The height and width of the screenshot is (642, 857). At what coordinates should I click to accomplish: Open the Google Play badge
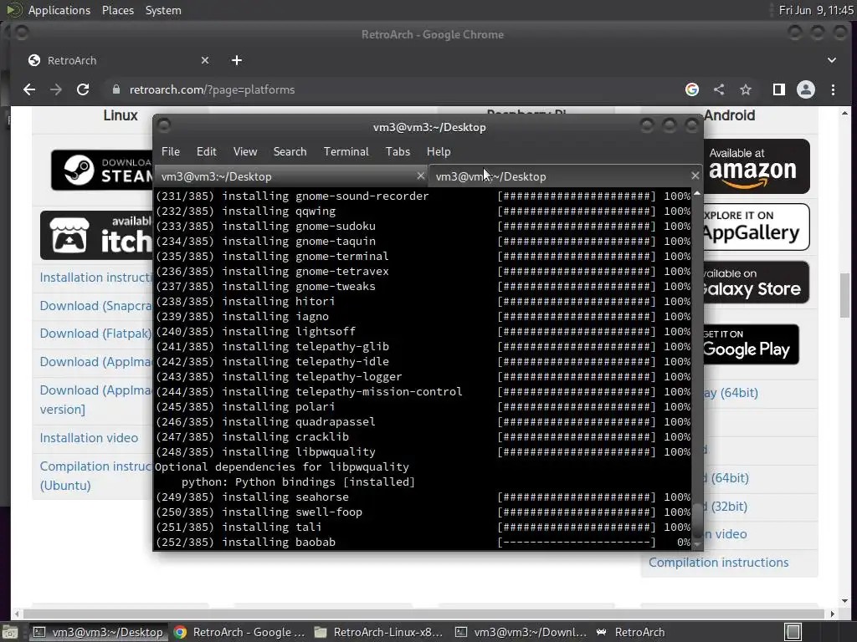[751, 344]
